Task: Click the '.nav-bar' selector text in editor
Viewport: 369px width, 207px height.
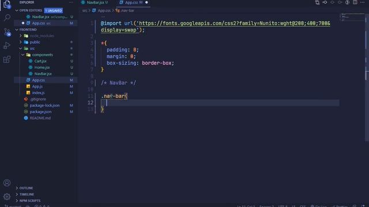Action: (x=113, y=96)
